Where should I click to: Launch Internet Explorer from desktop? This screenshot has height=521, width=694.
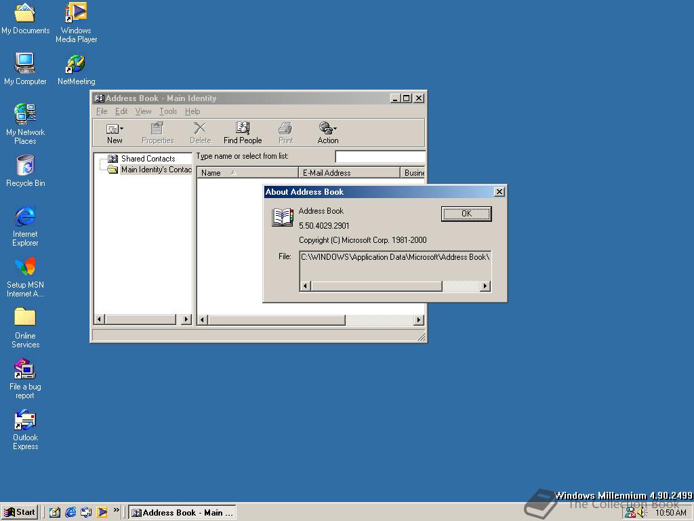click(25, 226)
